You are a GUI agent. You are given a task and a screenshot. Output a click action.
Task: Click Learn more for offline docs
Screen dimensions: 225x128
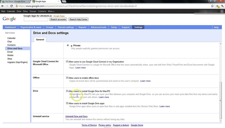click(x=145, y=81)
